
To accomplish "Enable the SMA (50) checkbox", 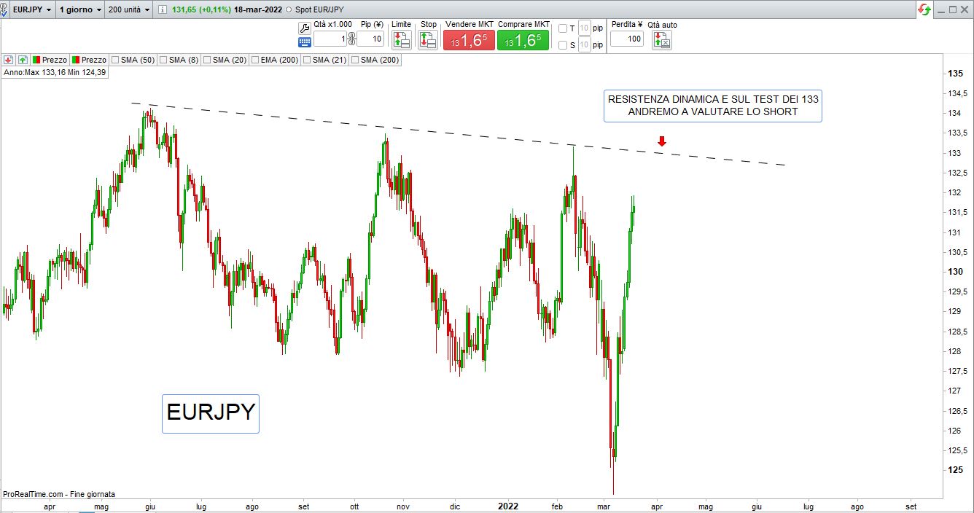I will (x=115, y=60).
